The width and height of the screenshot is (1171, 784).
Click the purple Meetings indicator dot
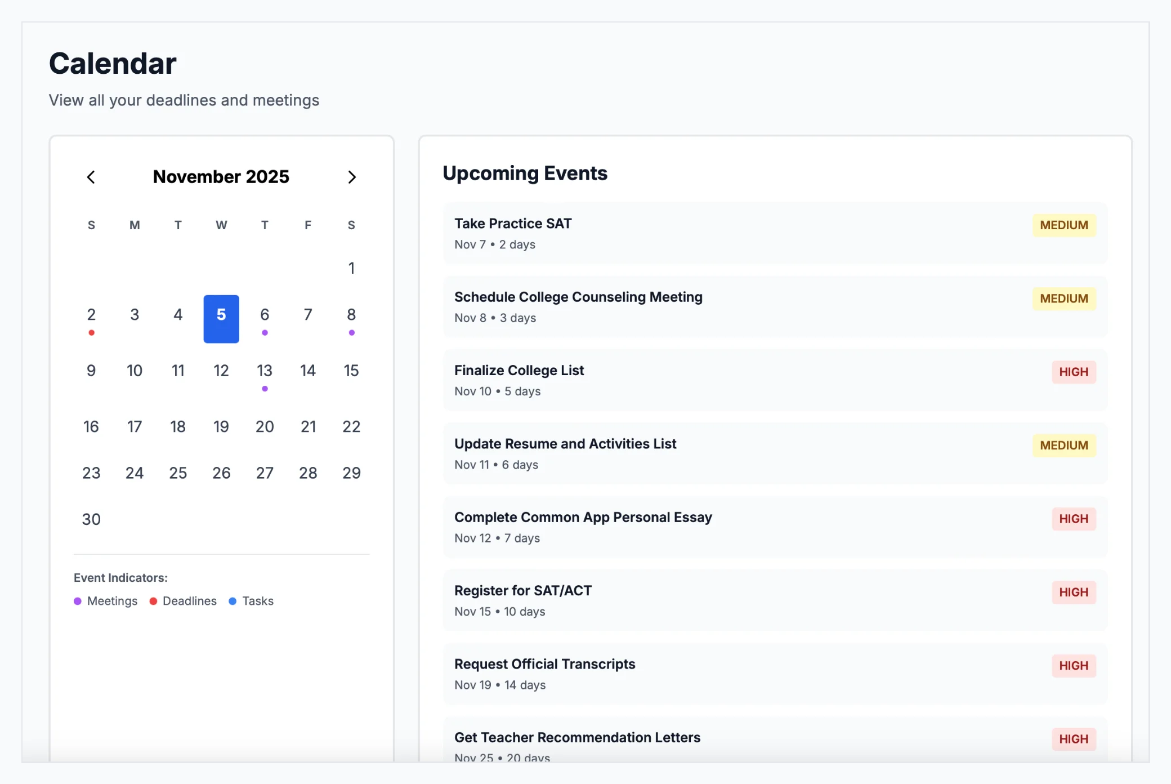(78, 601)
